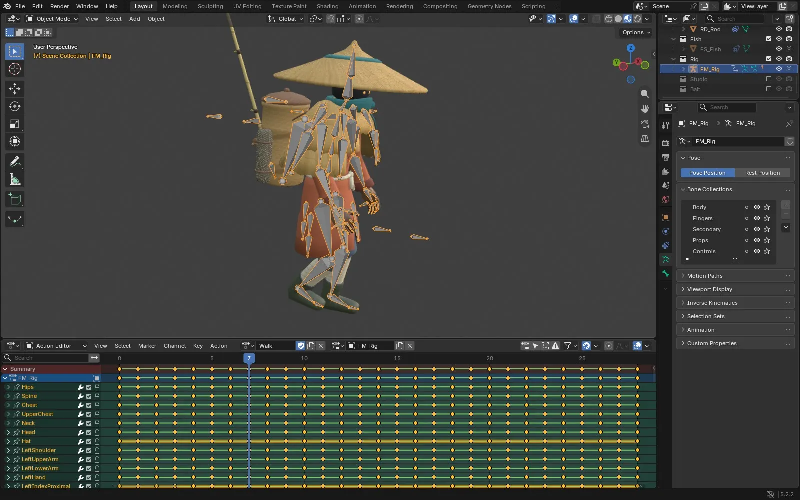This screenshot has width=800, height=500.
Task: Switch to the Sculpting workspace tab
Action: pos(210,6)
